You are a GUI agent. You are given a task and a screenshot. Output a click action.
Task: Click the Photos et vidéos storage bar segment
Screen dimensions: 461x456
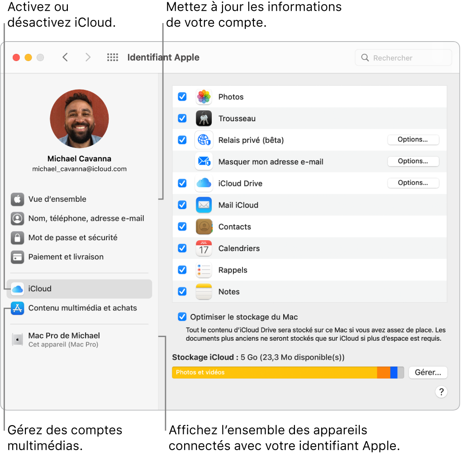coord(271,372)
